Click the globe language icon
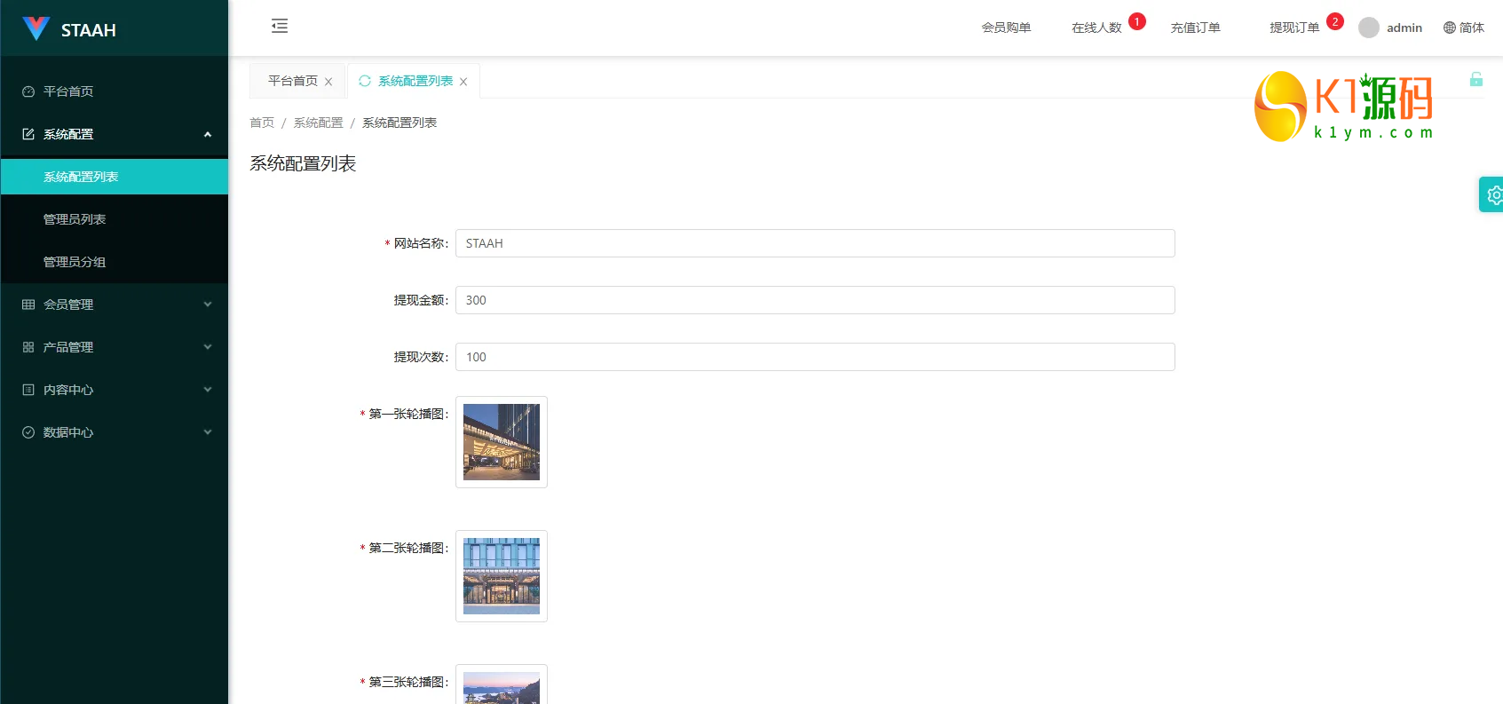 [1450, 28]
